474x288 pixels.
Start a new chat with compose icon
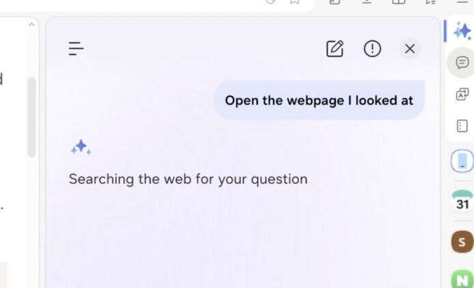(x=335, y=48)
